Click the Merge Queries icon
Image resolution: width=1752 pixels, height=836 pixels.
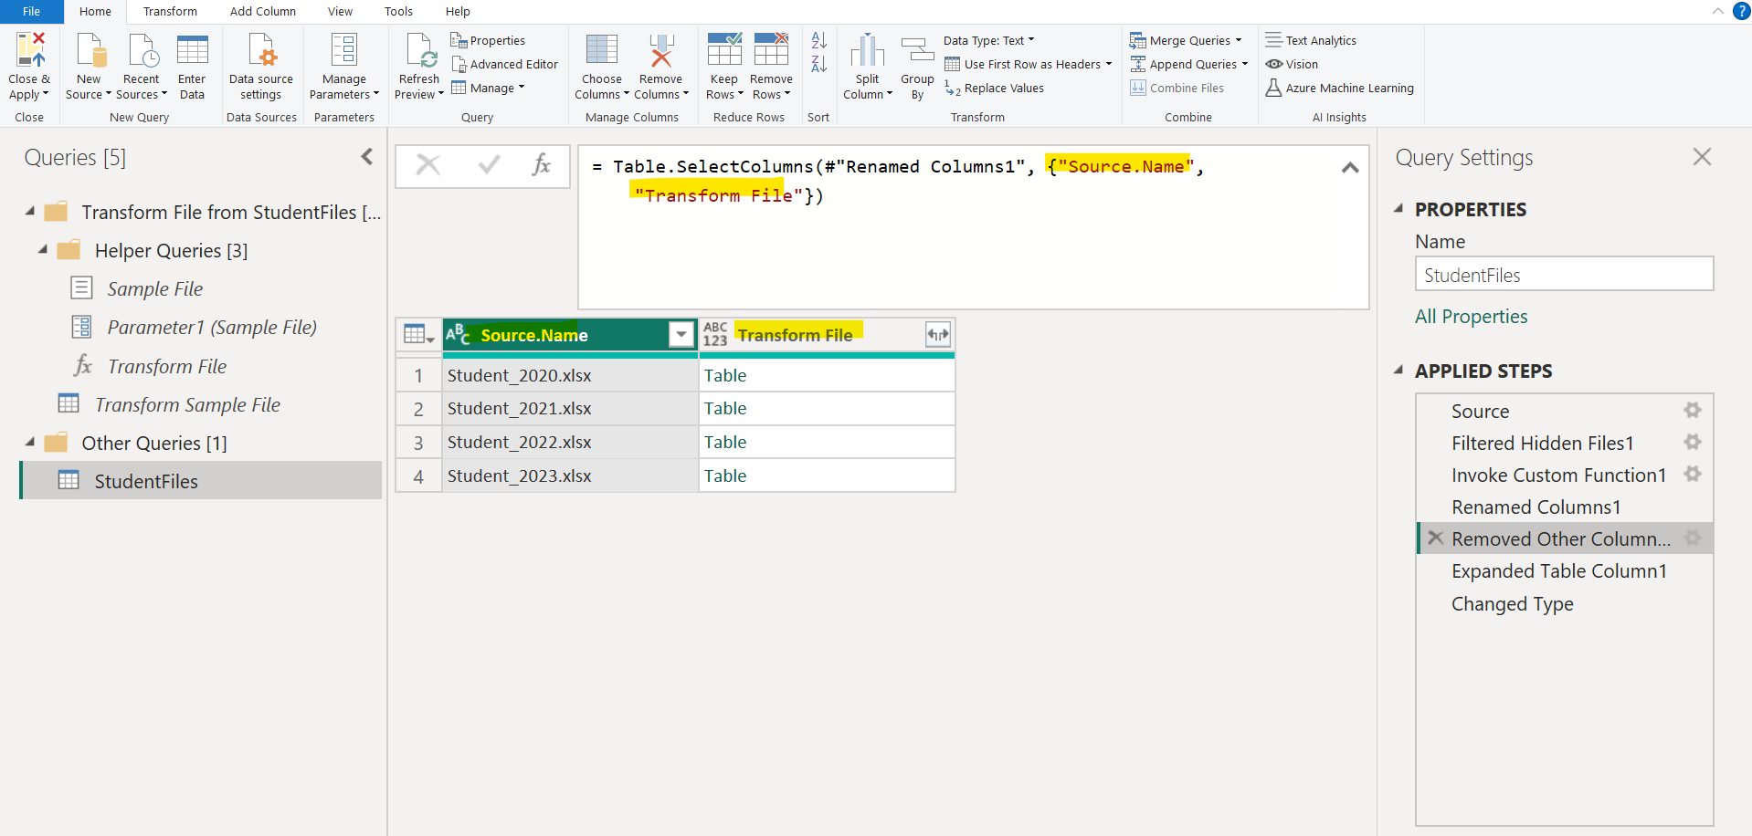(x=1138, y=40)
